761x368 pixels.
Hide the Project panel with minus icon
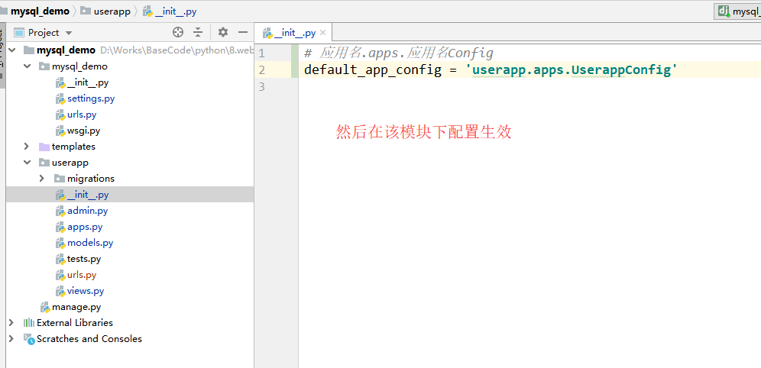pos(243,33)
